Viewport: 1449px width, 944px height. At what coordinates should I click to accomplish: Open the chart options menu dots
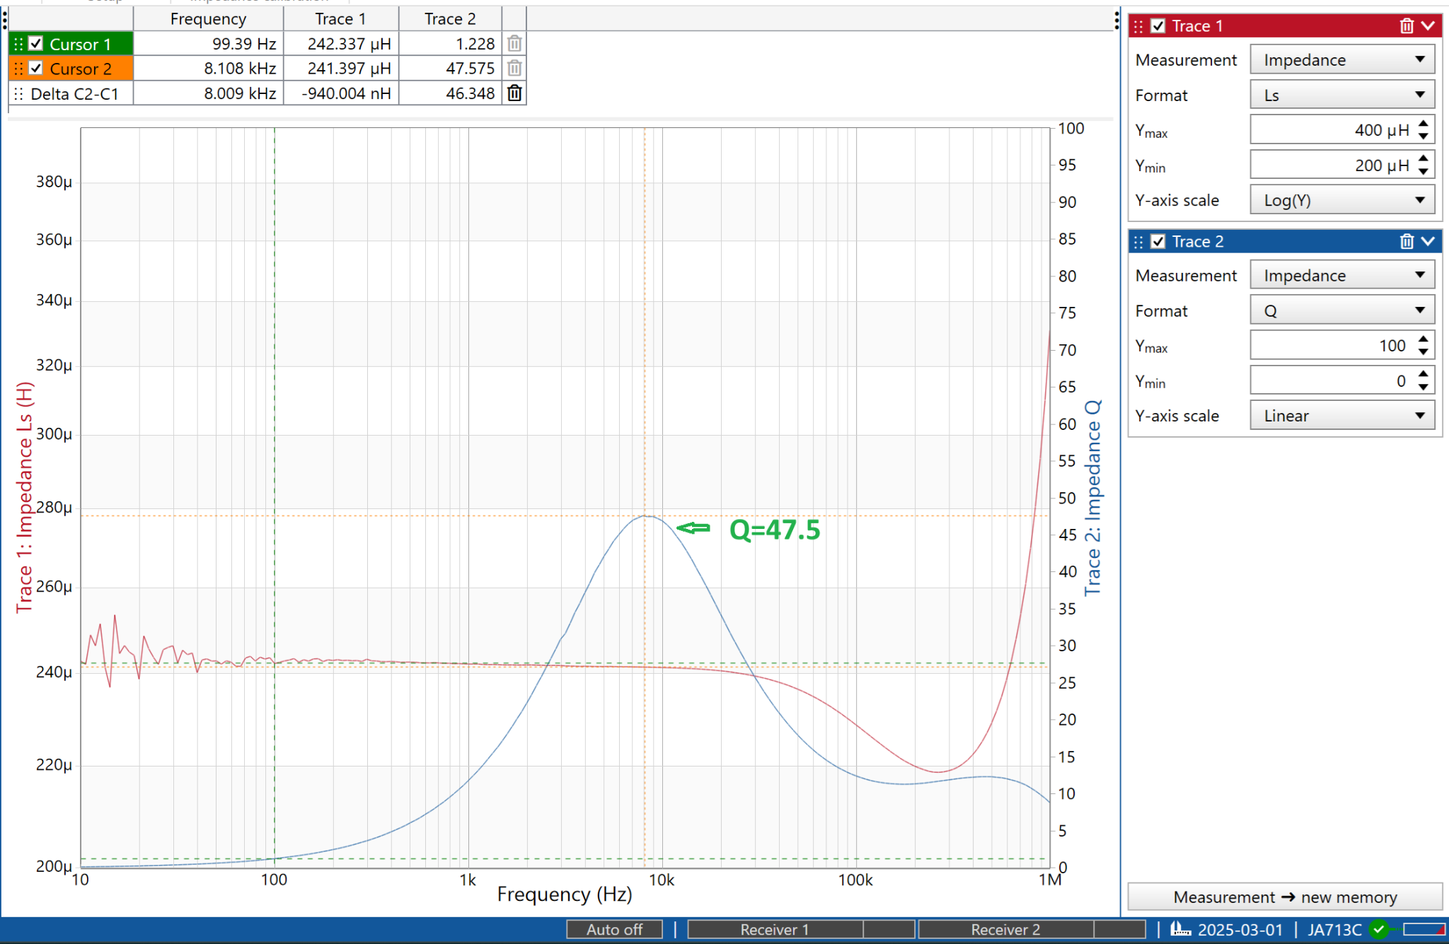(x=1116, y=19)
